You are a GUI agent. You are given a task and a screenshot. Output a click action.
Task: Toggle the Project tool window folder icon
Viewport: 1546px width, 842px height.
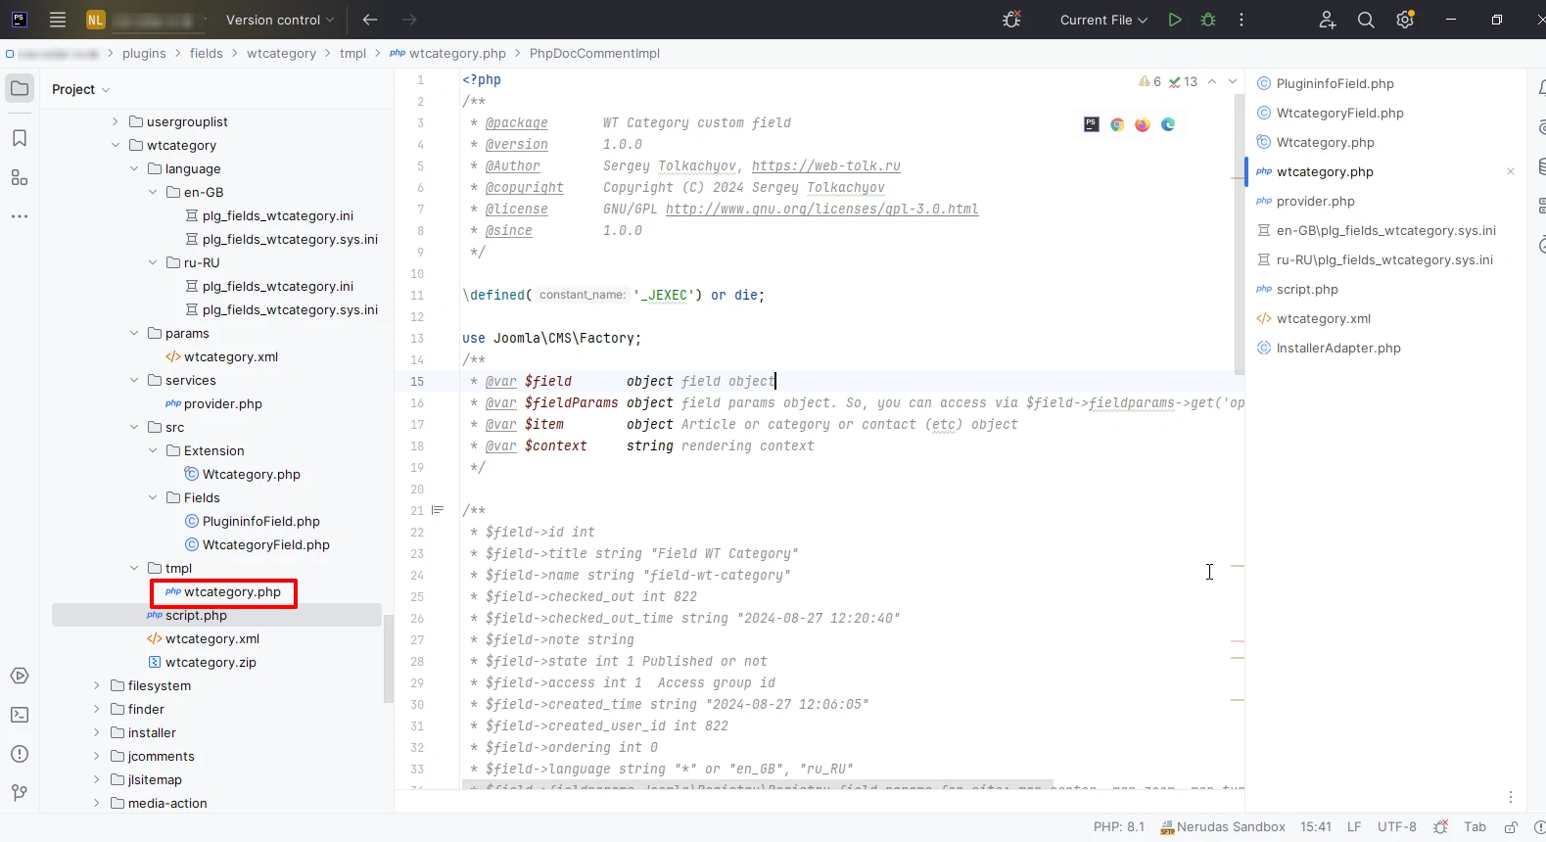[20, 88]
